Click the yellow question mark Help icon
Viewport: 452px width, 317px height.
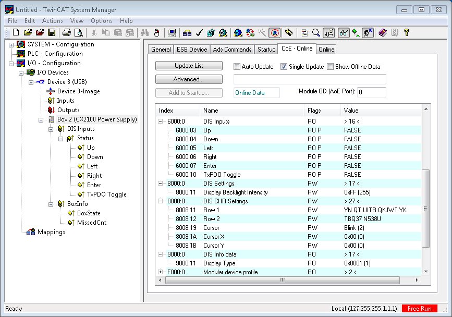pos(407,32)
